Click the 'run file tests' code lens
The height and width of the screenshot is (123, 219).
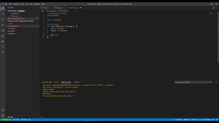tap(63, 13)
